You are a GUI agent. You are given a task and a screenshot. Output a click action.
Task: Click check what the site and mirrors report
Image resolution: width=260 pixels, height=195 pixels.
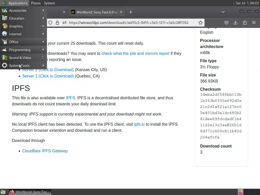pyautogui.click(x=135, y=53)
